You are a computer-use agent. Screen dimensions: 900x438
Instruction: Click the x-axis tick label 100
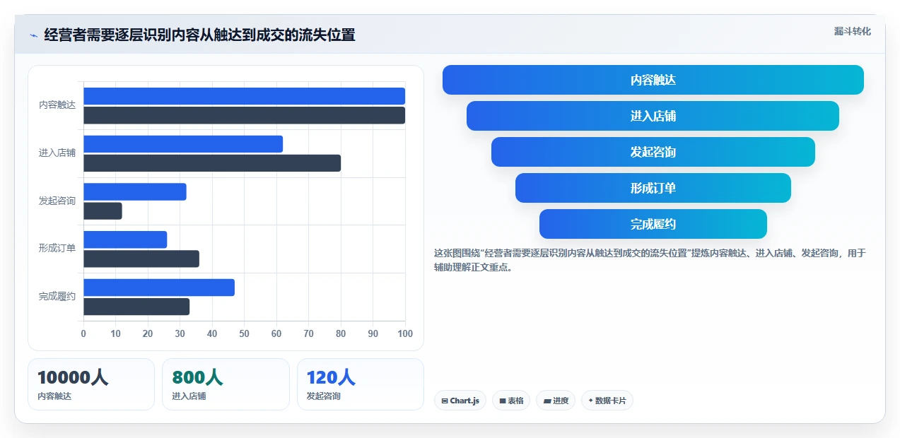point(405,333)
